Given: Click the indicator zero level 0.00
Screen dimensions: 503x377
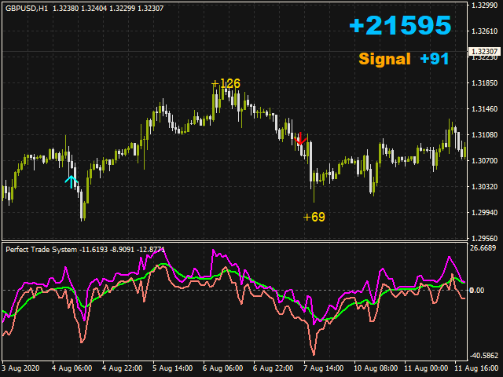Looking at the screenshot, I should tap(476, 291).
